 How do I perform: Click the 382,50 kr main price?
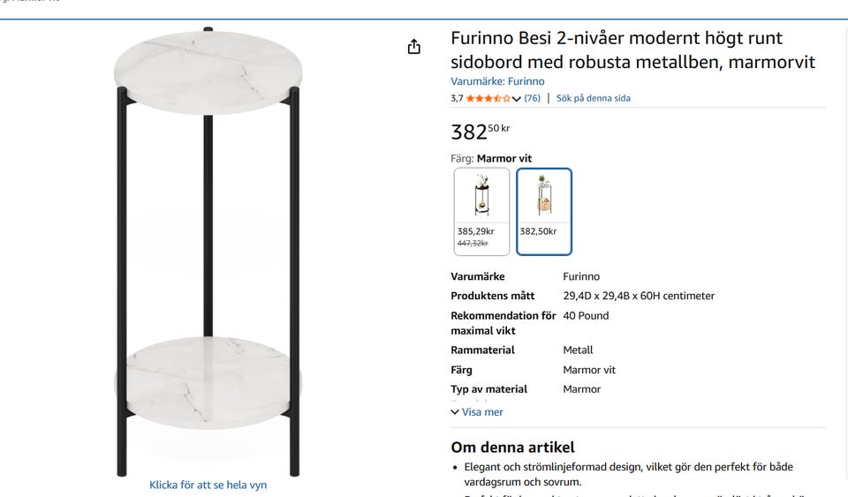[480, 132]
